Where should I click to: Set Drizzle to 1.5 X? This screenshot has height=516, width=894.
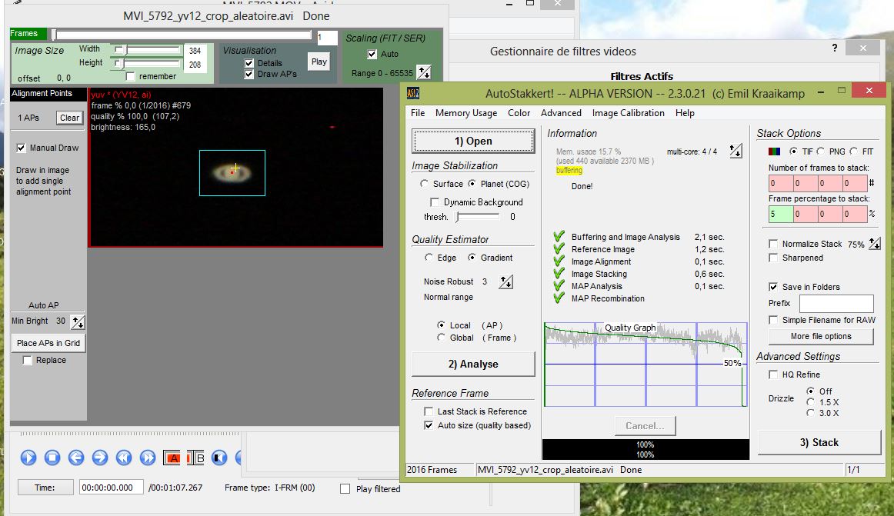pos(810,402)
